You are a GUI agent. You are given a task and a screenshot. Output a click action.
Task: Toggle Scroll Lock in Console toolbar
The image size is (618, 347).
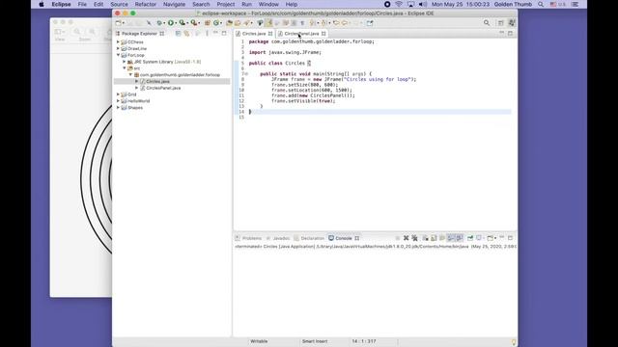tap(434, 238)
